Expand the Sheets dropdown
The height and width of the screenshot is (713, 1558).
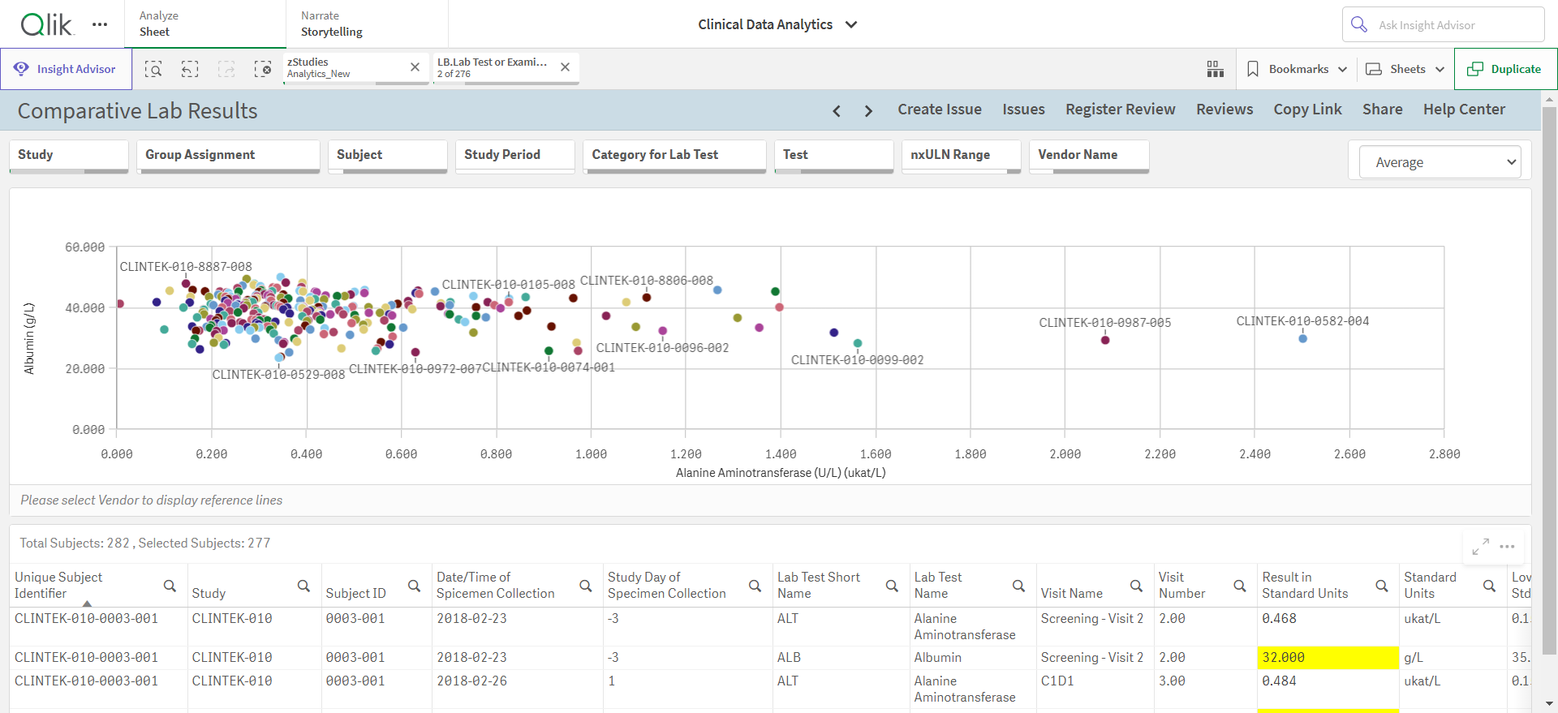(1405, 69)
